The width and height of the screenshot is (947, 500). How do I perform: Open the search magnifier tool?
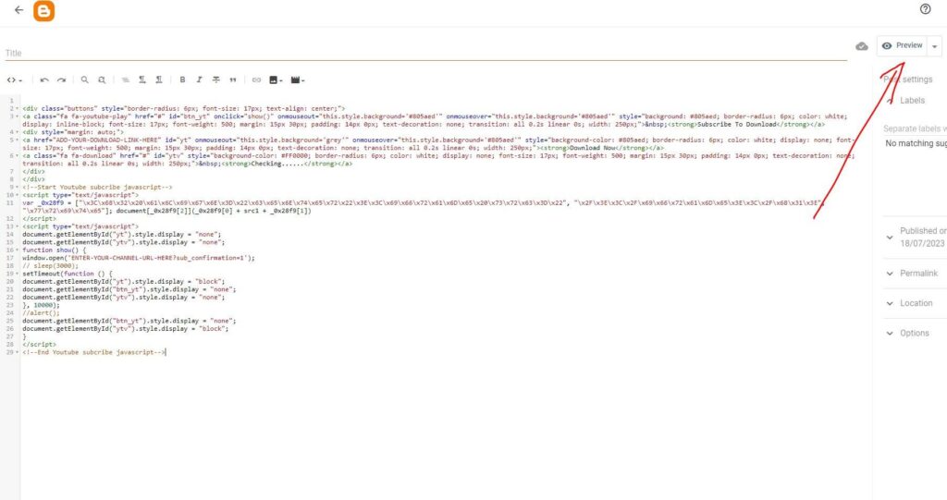(x=84, y=79)
